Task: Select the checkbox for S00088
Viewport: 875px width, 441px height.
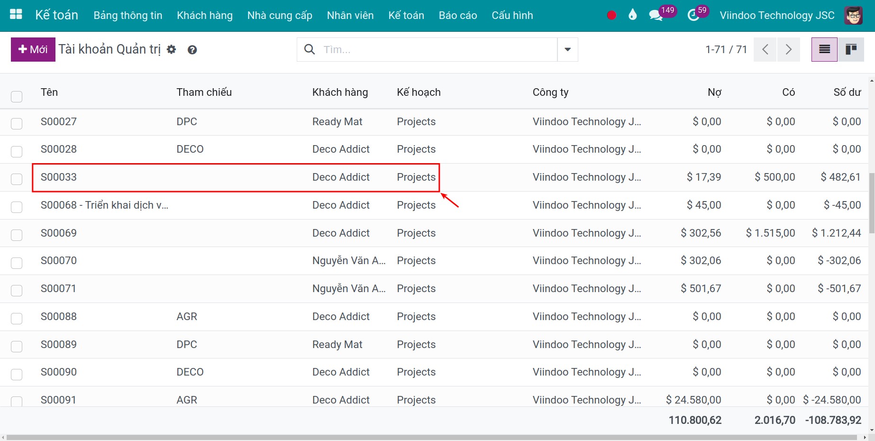Action: (x=17, y=319)
